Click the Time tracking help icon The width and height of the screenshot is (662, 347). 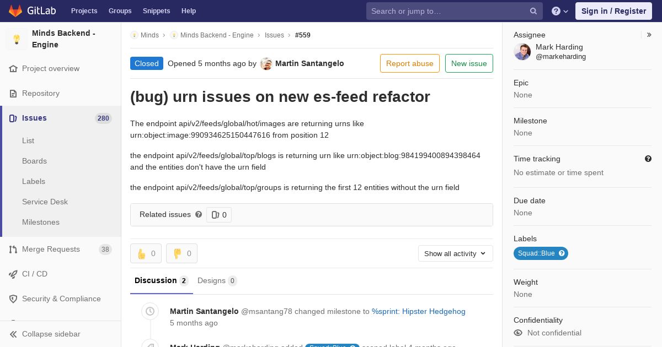[648, 159]
